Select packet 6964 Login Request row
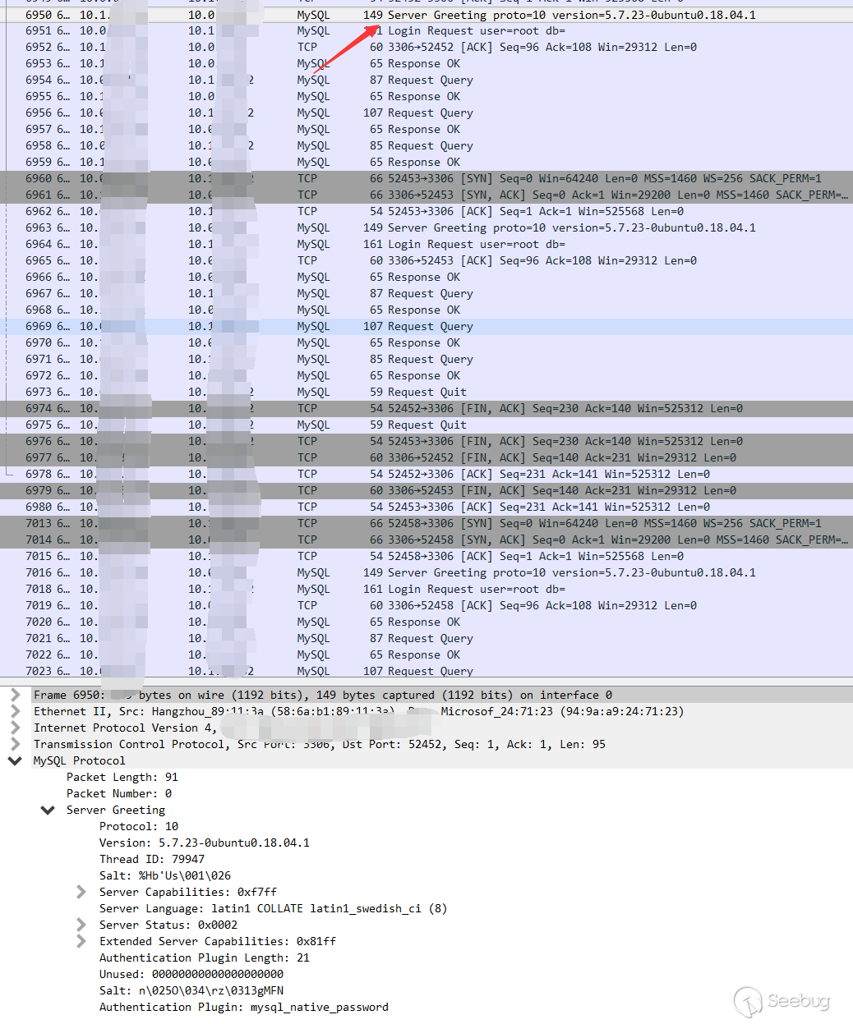 [x=426, y=245]
